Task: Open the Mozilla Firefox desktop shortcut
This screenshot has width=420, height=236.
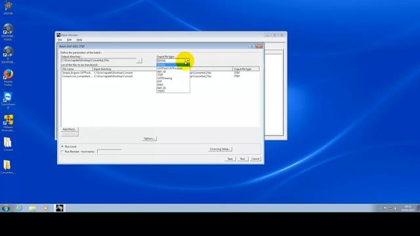Action: pos(8,77)
